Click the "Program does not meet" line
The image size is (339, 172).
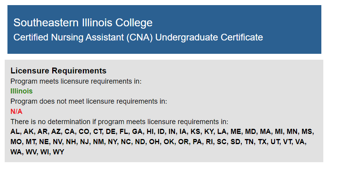[x=89, y=101]
